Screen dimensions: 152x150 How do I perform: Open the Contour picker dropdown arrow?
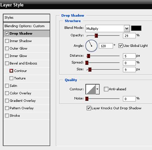point(97,89)
